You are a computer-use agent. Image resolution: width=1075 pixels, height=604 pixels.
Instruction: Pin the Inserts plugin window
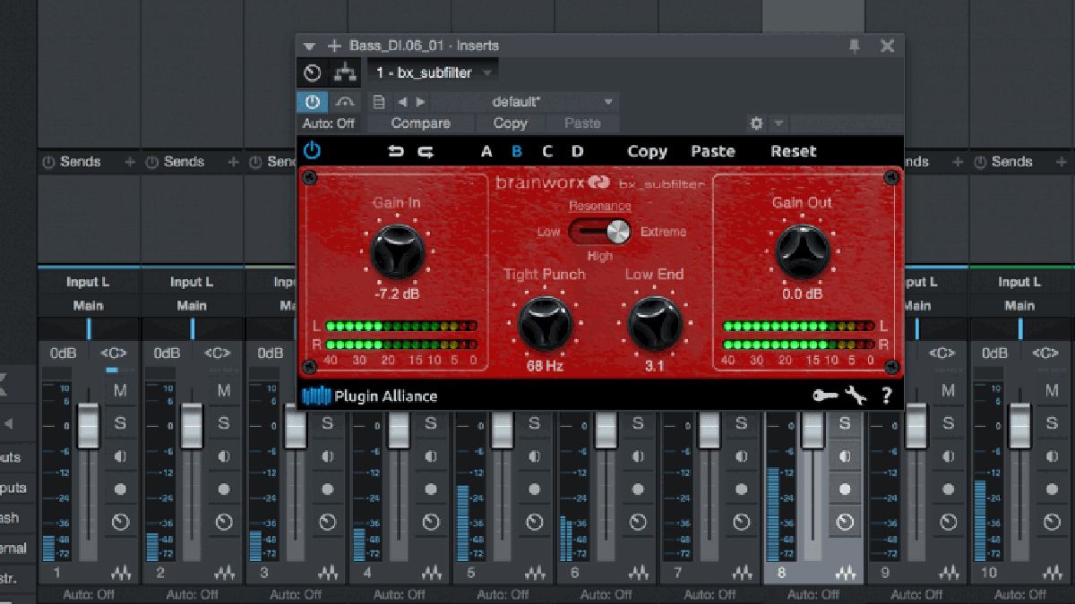tap(855, 46)
